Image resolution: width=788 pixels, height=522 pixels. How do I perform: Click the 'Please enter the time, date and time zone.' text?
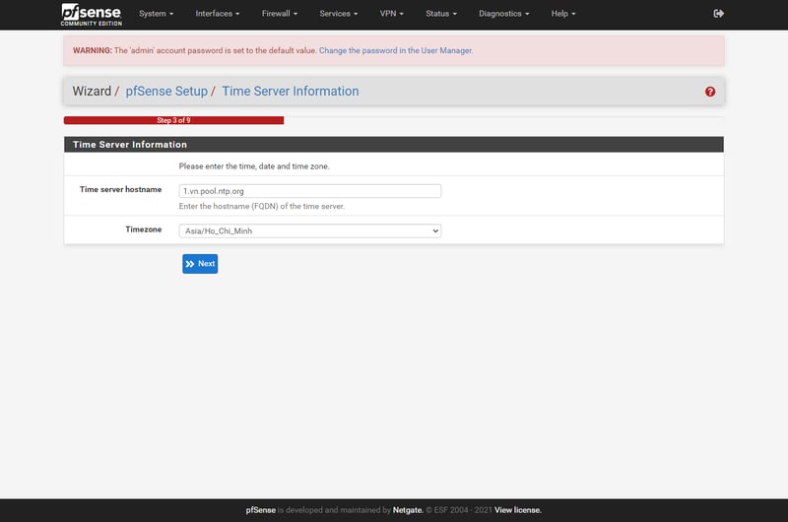254,166
